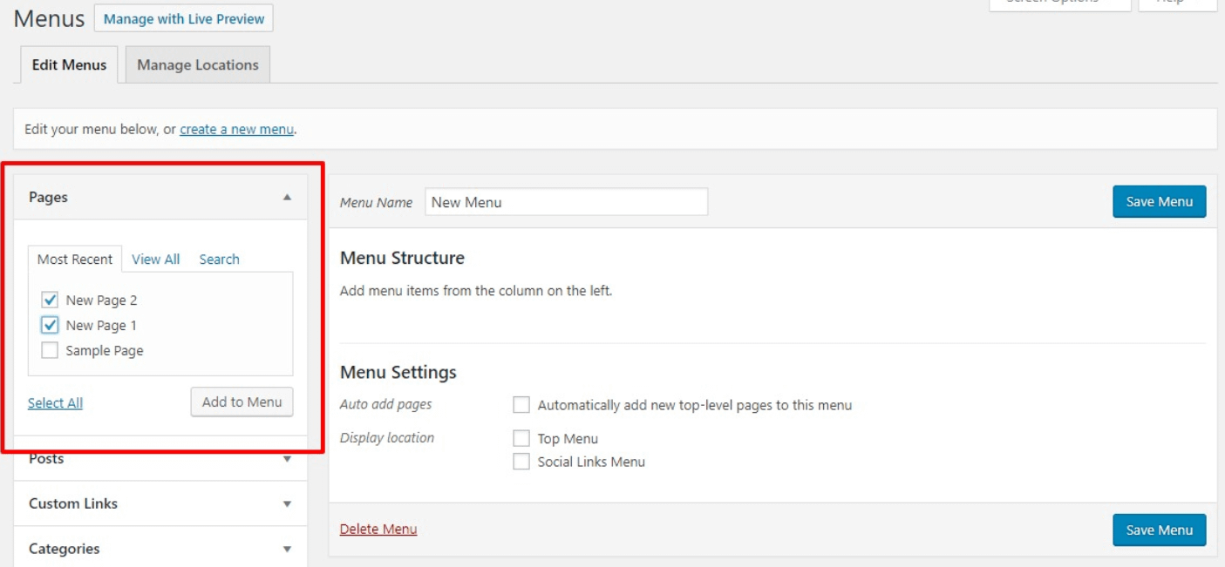The height and width of the screenshot is (567, 1225).
Task: Select the Most Recent tab
Action: pyautogui.click(x=74, y=259)
